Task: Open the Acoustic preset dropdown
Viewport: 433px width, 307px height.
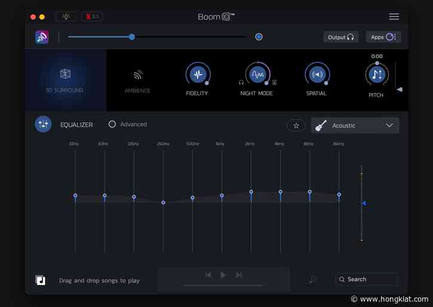Action: click(355, 125)
